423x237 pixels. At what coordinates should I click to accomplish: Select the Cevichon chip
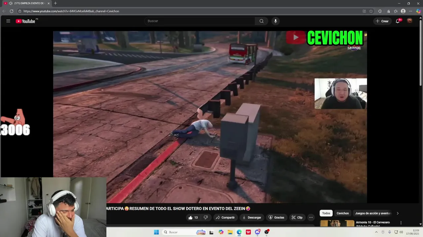pyautogui.click(x=343, y=213)
